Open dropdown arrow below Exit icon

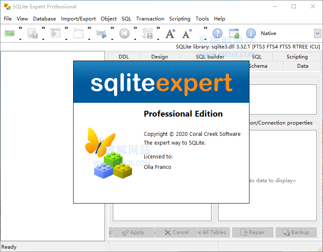point(20,40)
